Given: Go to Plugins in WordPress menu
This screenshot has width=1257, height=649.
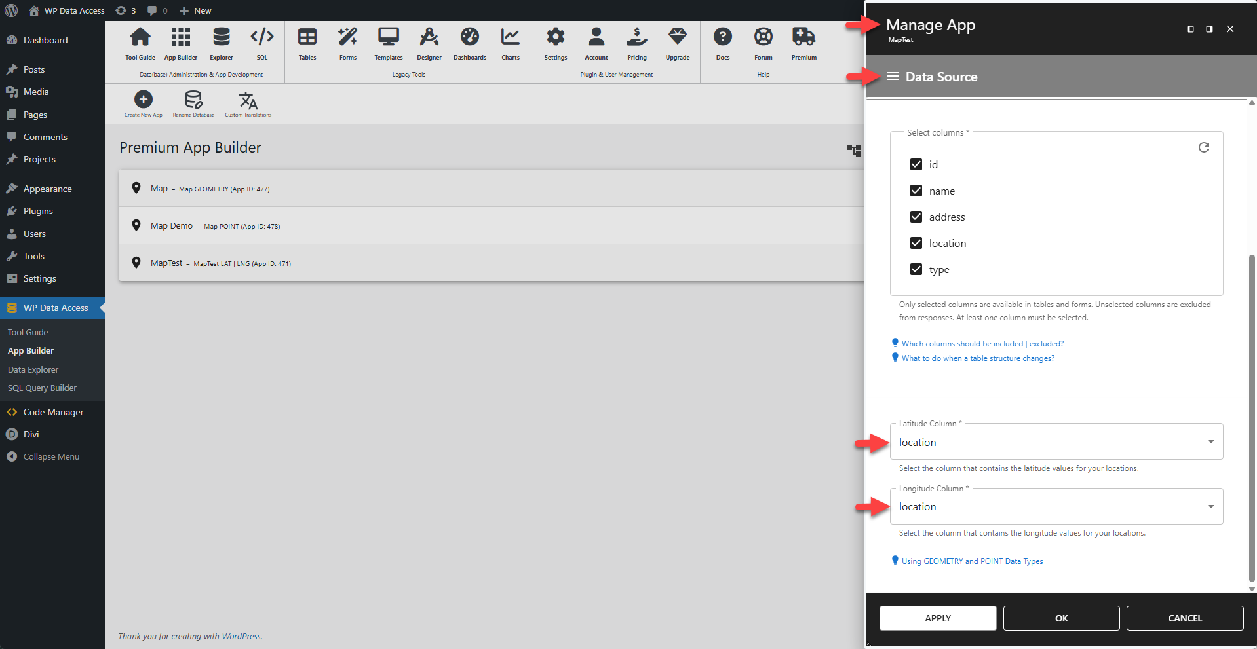Looking at the screenshot, I should pyautogui.click(x=38, y=211).
